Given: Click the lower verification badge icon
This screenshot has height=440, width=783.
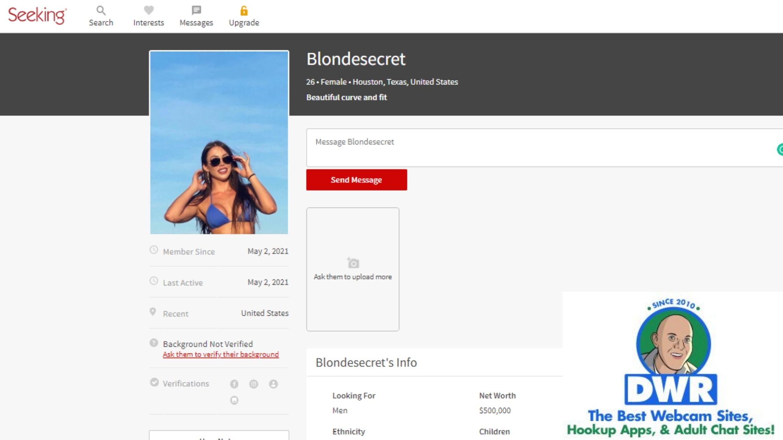Looking at the screenshot, I should [x=234, y=400].
